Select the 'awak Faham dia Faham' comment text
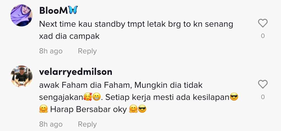This screenshot has width=281, height=131. click(x=139, y=97)
